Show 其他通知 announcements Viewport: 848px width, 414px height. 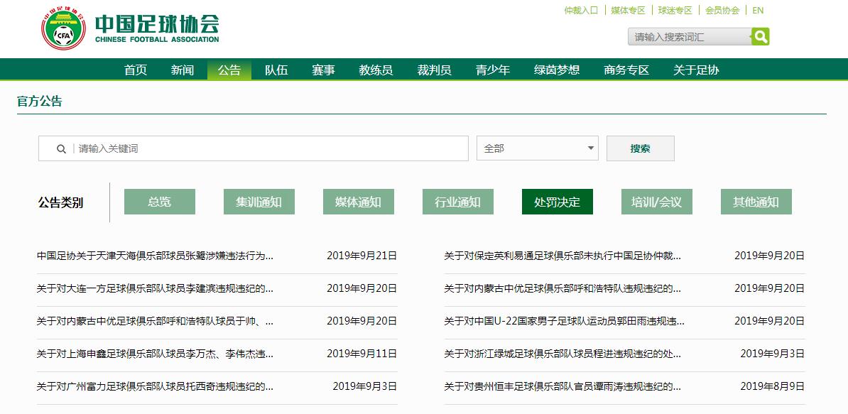pos(756,202)
